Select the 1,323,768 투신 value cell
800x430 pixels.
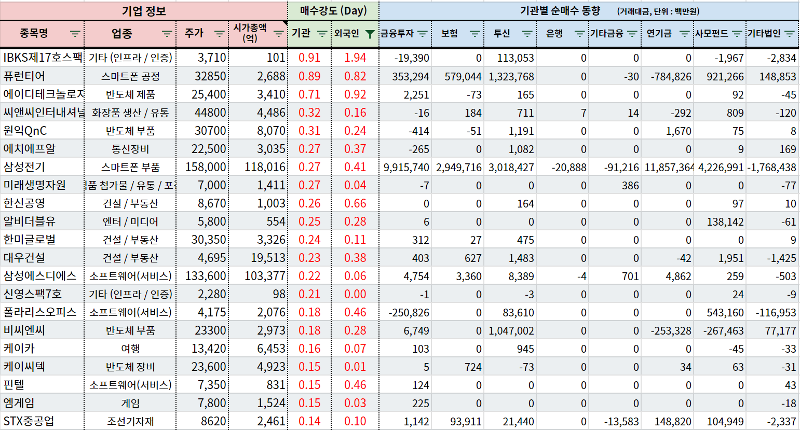tap(510, 76)
